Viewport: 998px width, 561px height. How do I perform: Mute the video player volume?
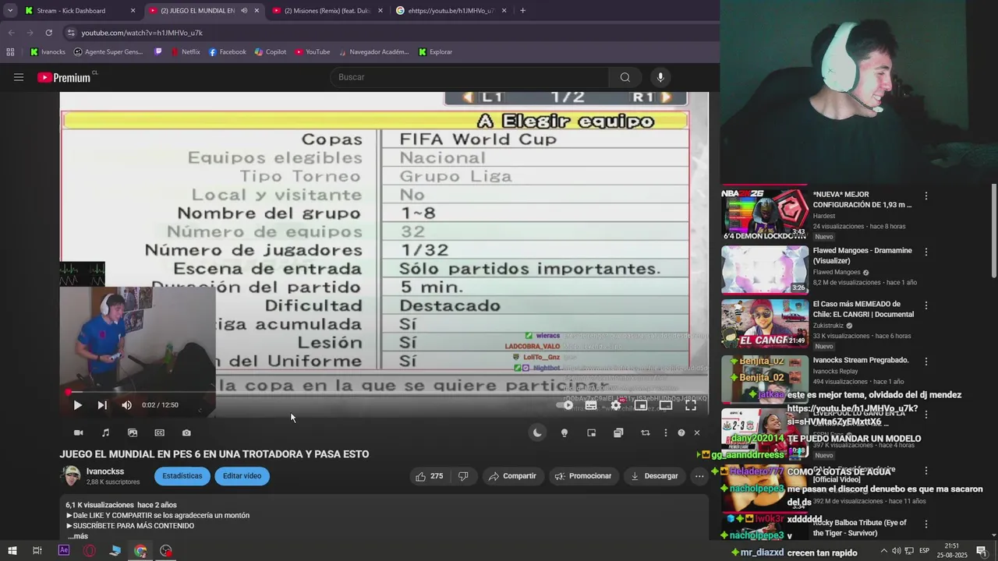click(126, 405)
